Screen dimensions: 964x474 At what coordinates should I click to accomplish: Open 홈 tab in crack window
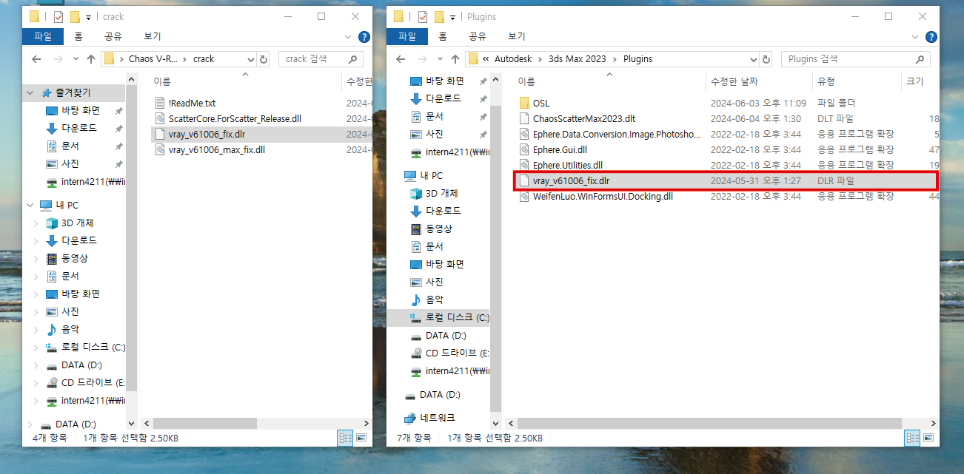point(78,36)
